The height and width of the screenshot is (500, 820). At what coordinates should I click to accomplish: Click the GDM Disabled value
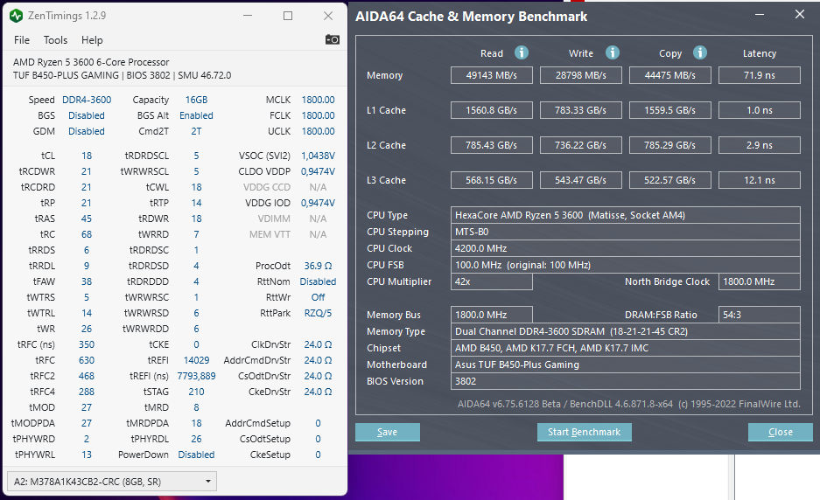point(87,131)
